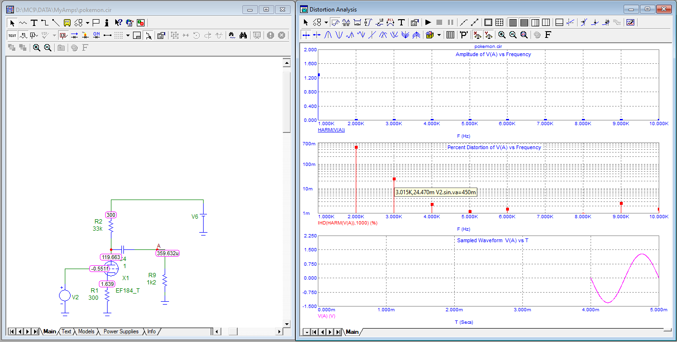Viewport: 677px width, 342px height.
Task: Click the IHD(HARM(V(A)),1000) (%) plot label
Action: (347, 223)
